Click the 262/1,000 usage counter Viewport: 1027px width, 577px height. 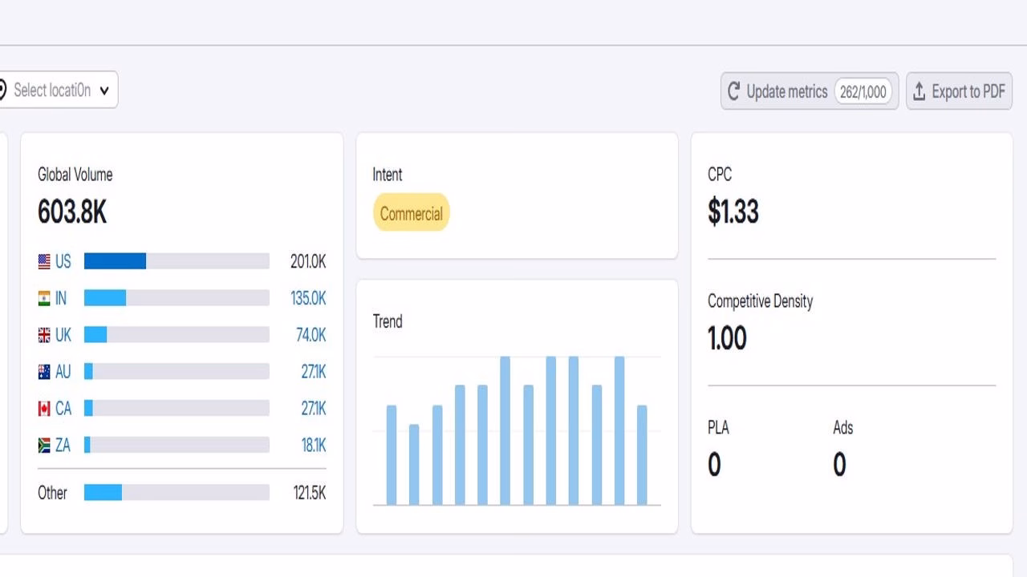[863, 91]
